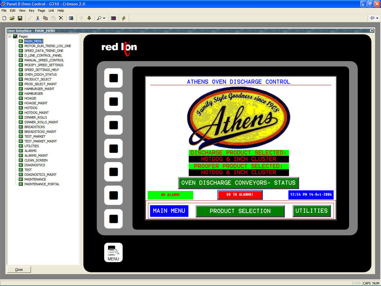Open the balloon help dropdown arrow
Screen dimensions: 381x286
point(377,18)
